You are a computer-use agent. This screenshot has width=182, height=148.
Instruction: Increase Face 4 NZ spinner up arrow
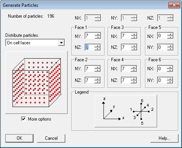[x=134, y=79]
